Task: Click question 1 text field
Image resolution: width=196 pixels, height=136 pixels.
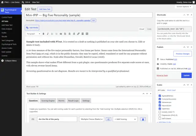Action: [57, 119]
